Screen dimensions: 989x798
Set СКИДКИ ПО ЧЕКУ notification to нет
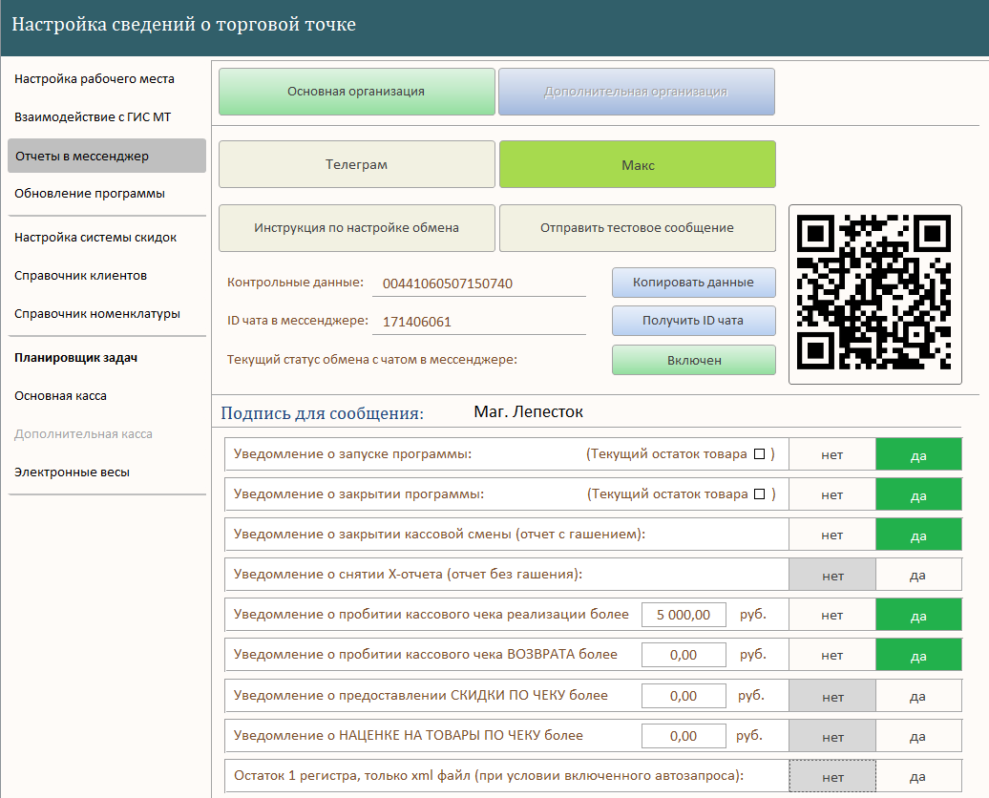tap(831, 696)
